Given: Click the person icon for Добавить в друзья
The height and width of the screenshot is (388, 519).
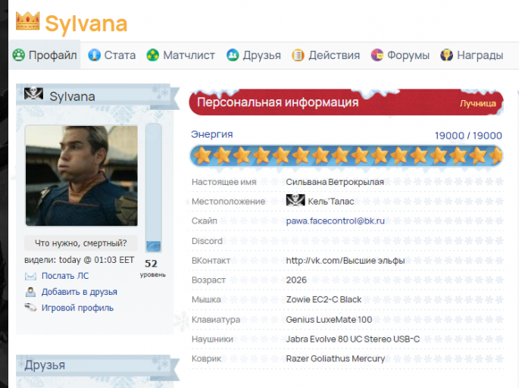Looking at the screenshot, I should [30, 292].
